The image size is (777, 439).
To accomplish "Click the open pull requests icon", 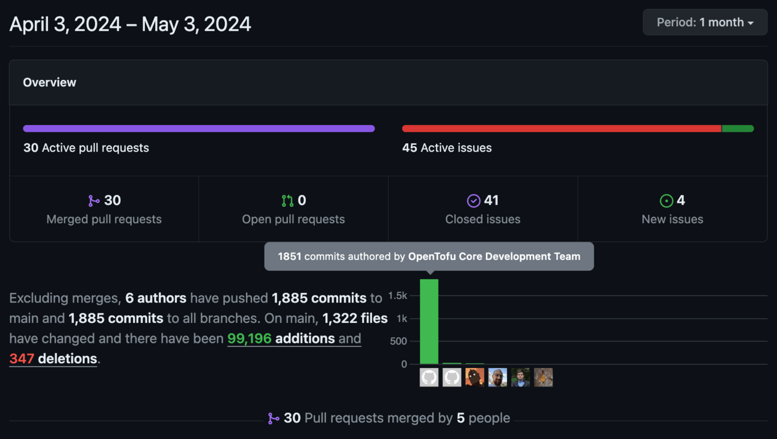I will [x=287, y=200].
